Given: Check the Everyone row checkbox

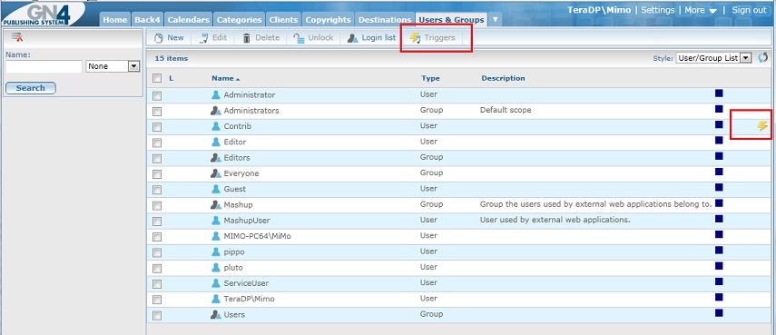Looking at the screenshot, I should (x=157, y=173).
